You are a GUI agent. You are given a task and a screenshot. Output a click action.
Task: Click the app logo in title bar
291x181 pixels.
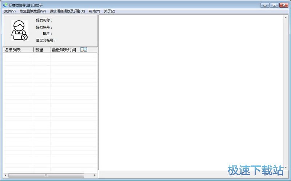tap(5, 5)
